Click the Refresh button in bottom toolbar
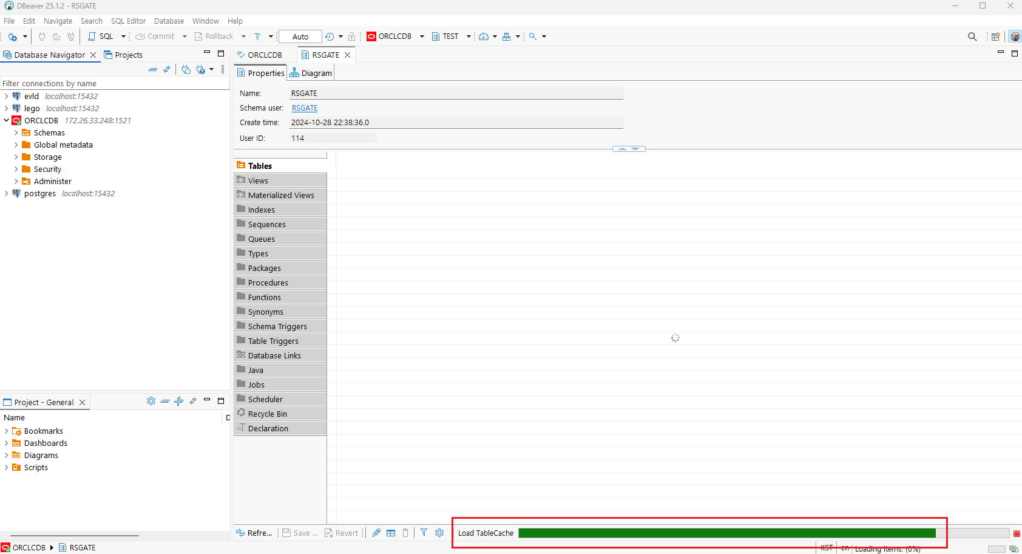Screen dimensions: 1022x554 click(254, 533)
